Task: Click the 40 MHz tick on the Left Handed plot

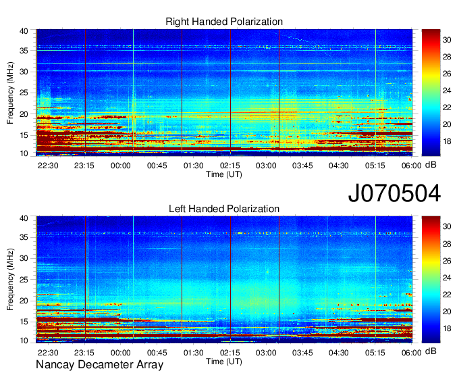Action: click(24, 218)
